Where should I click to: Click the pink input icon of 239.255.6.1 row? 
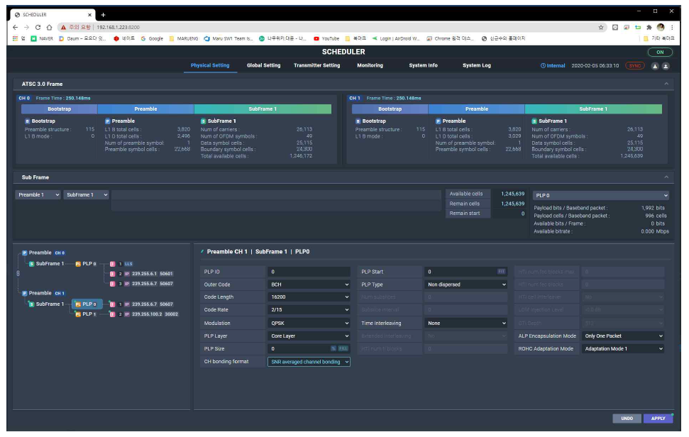[x=113, y=274]
